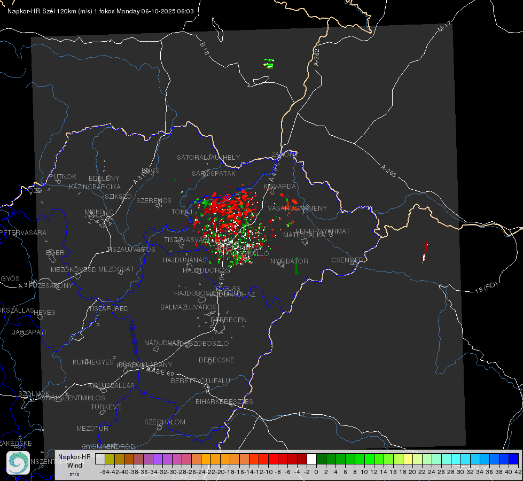This screenshot has height=481, width=523.
Task: Click the MEZŐKÖVESD city label
Action: point(73,269)
